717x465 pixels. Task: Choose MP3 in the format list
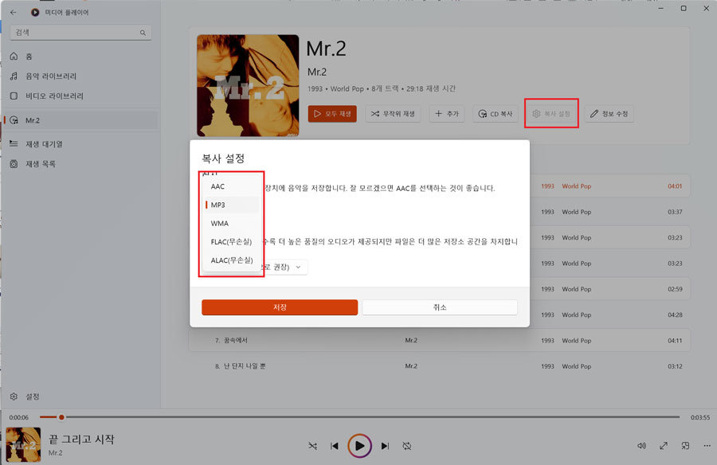click(x=218, y=205)
